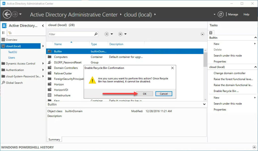Open the save query dropdown arrow
The image size is (258, 151).
125,34
